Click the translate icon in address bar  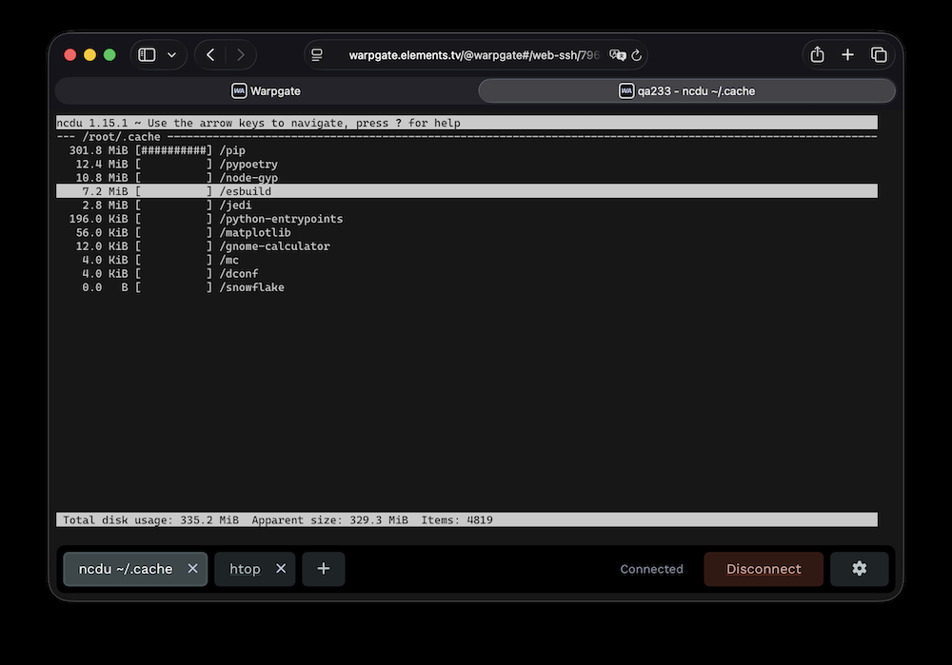[x=618, y=55]
